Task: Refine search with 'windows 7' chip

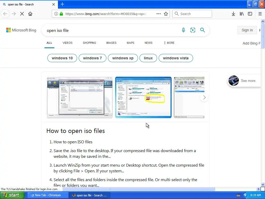Action: click(x=92, y=58)
